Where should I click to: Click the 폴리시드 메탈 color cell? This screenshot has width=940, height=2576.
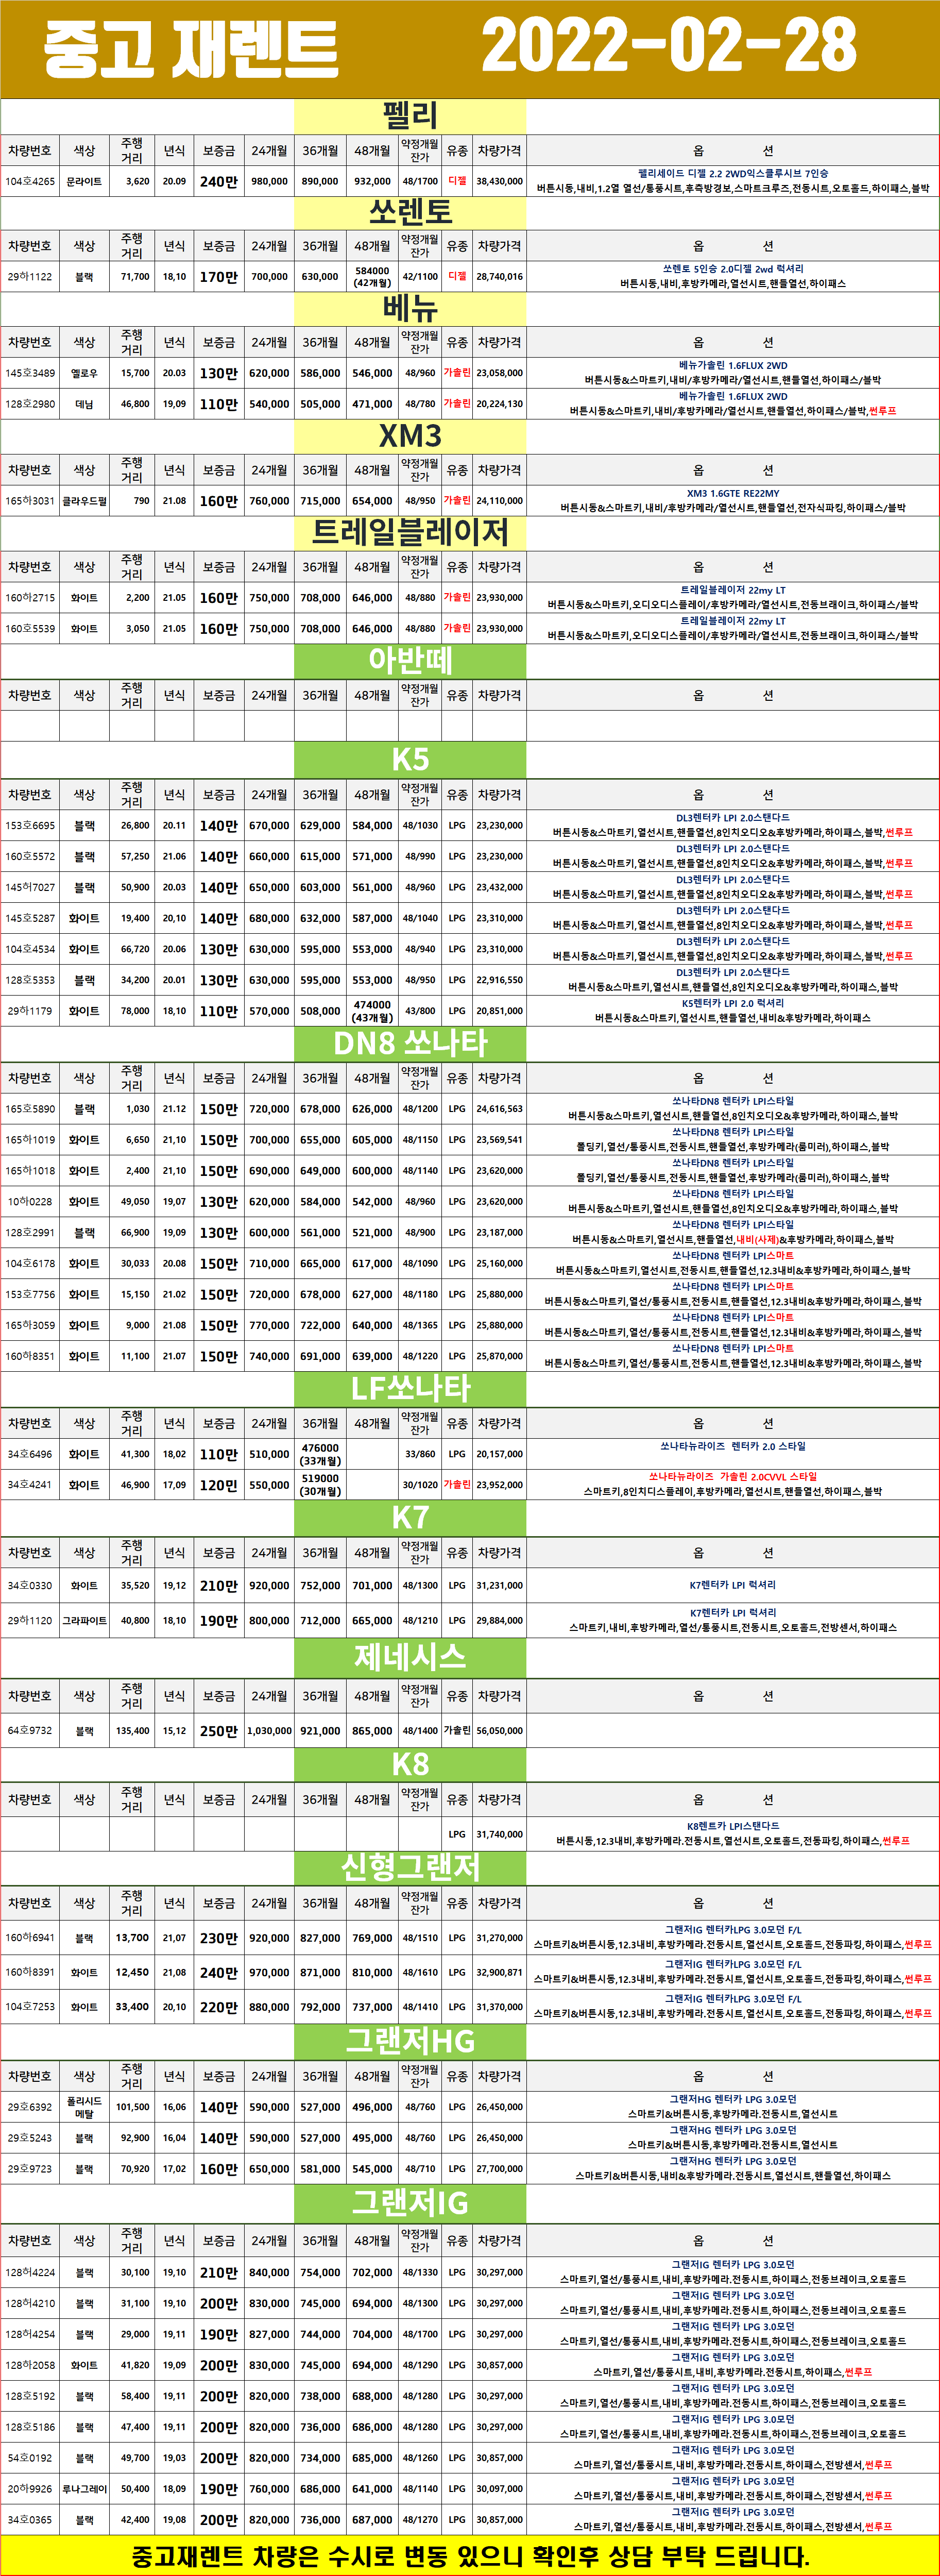click(84, 2107)
